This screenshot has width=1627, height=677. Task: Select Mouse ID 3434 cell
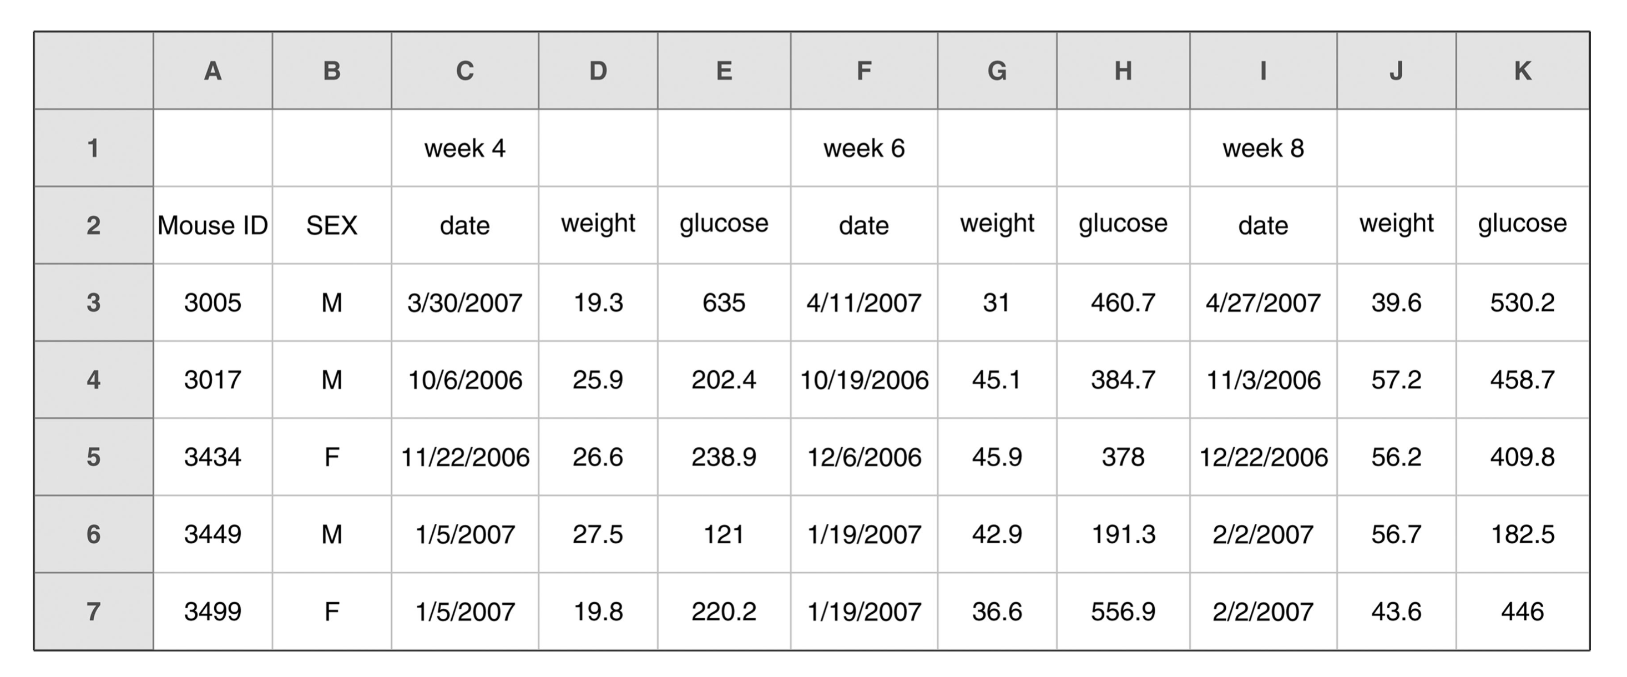213,457
